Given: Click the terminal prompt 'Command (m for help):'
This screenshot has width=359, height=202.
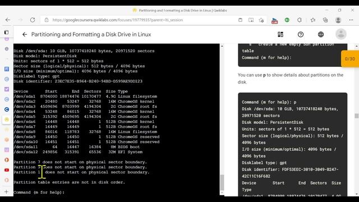Looking at the screenshot, I should [x=39, y=192].
